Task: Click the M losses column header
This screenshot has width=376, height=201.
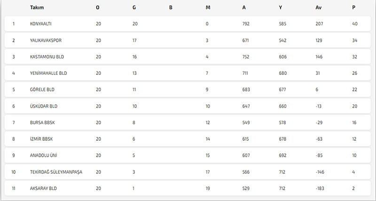Action: [x=208, y=8]
